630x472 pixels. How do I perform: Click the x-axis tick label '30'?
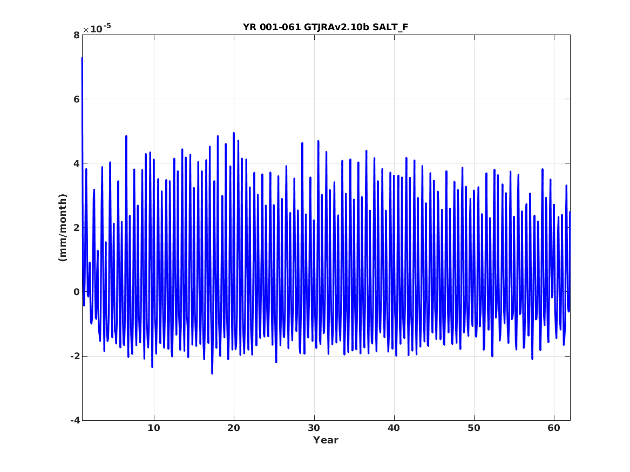314,428
